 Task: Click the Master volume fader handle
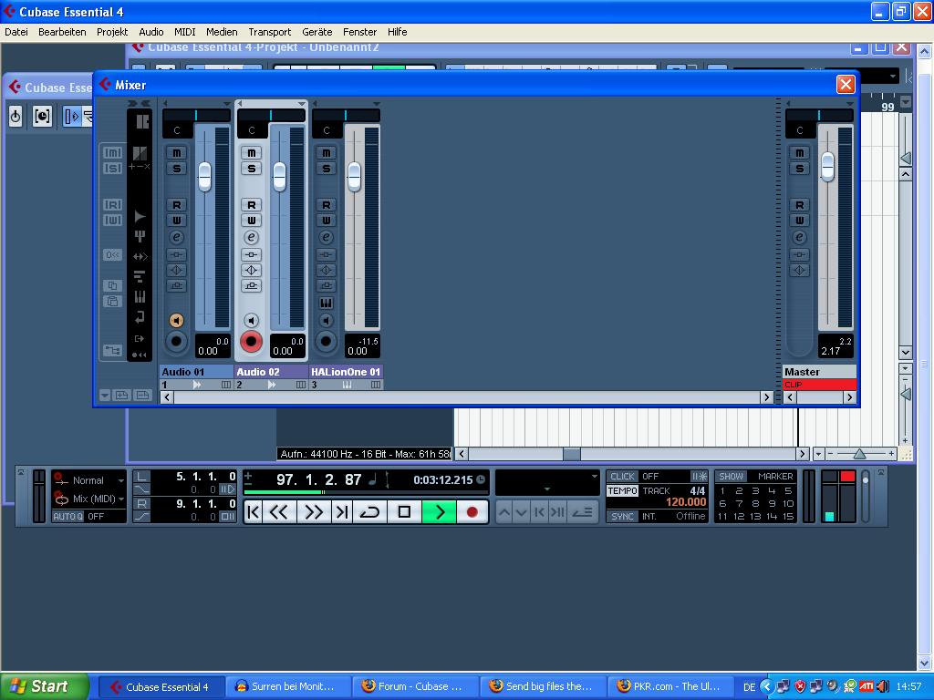827,167
